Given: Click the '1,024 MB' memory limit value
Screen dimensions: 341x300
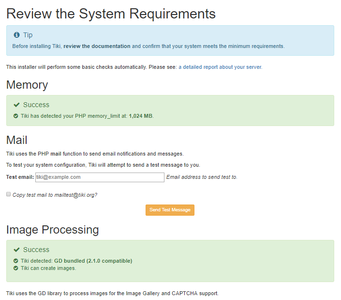Looking at the screenshot, I should [140, 116].
